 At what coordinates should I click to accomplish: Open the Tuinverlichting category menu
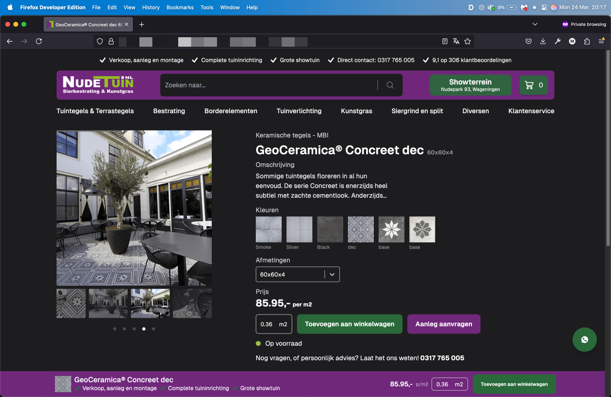[x=299, y=111]
